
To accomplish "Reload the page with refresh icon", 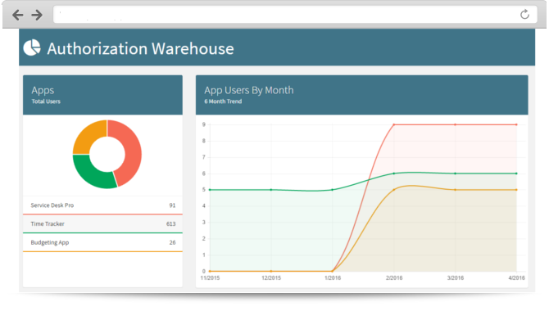I will [x=524, y=15].
